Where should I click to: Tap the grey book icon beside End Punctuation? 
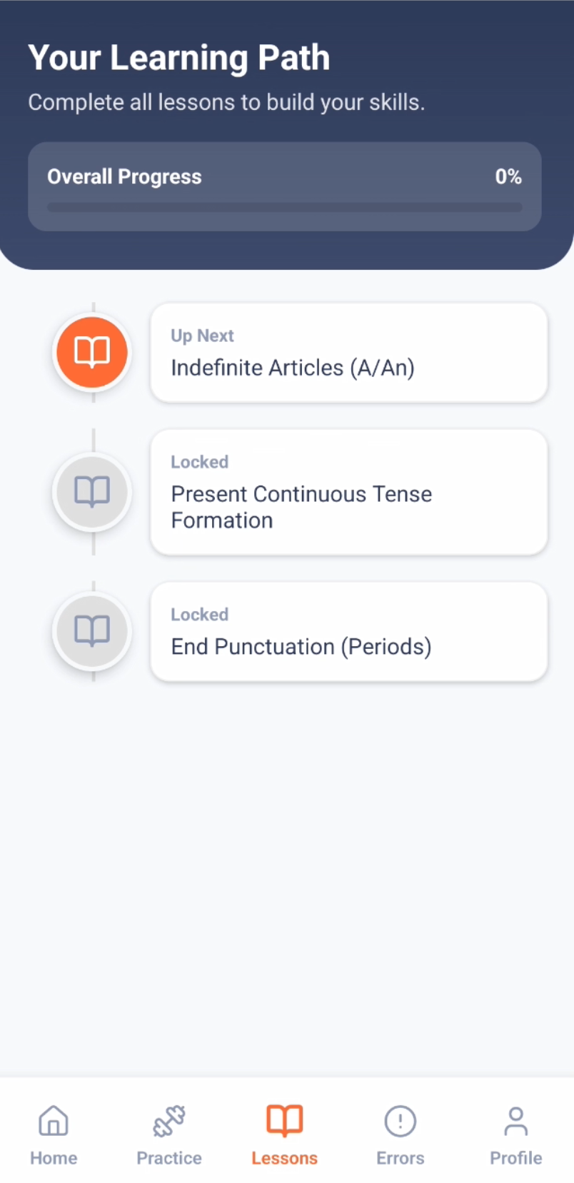pyautogui.click(x=92, y=630)
